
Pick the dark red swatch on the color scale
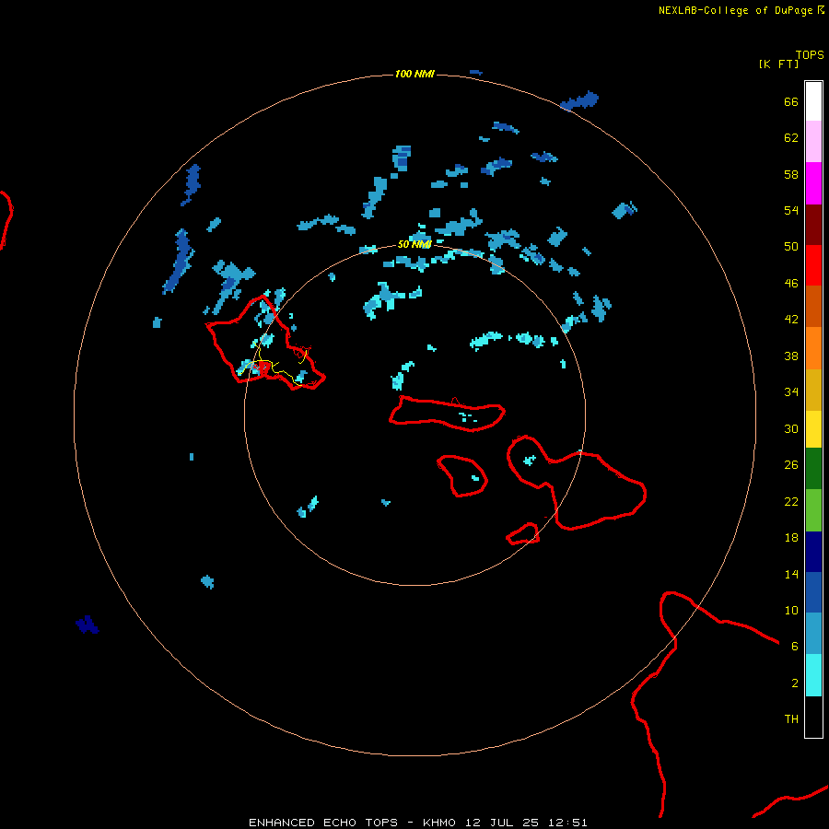813,224
